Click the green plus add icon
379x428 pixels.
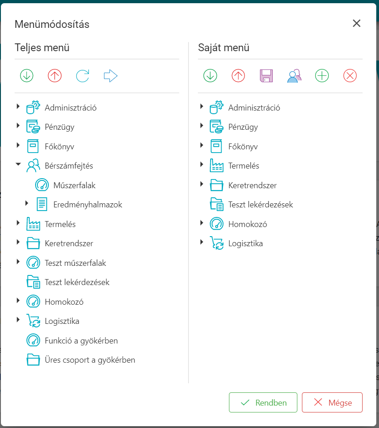(x=322, y=76)
